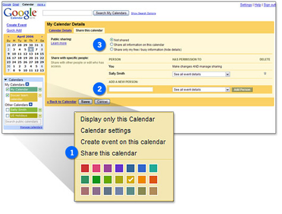This screenshot has height=214, width=282.
Task: Pick the teal color swatch in top row
Action: coord(153,168)
